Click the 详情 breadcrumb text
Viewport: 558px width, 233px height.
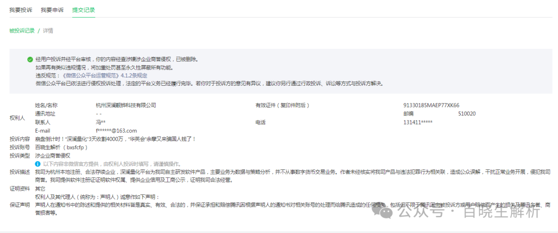click(48, 30)
